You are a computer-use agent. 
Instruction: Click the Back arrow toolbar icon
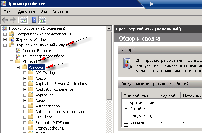point(5,20)
